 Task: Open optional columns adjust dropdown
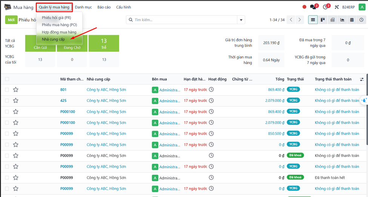(362, 79)
